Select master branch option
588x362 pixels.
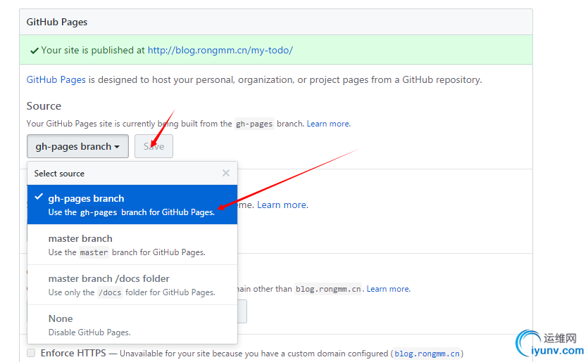coord(132,245)
